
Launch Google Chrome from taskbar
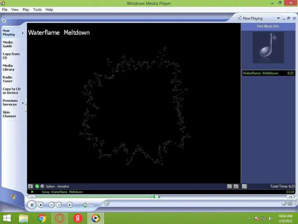coord(42,218)
